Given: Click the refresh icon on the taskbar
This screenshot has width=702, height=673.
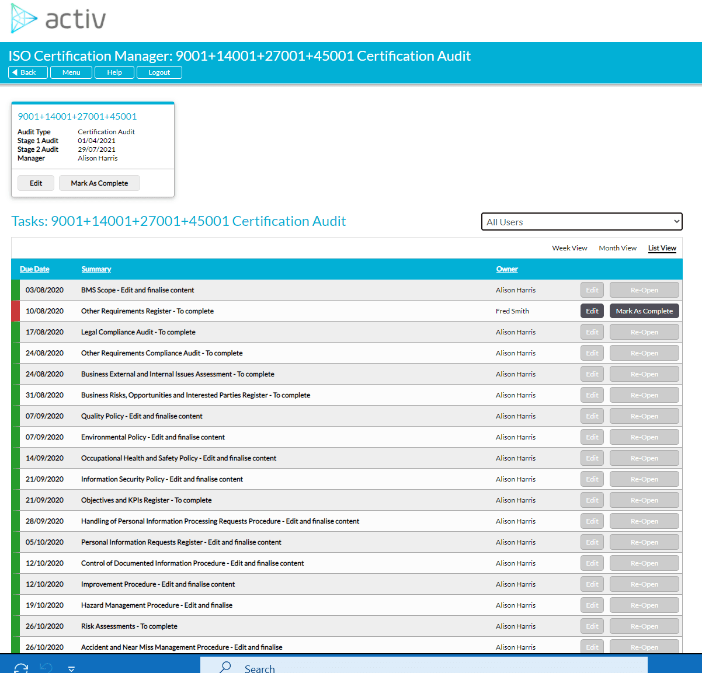Looking at the screenshot, I should 21,668.
